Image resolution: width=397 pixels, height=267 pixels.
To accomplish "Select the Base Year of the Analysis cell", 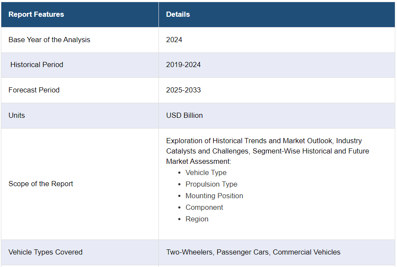I will (x=50, y=40).
